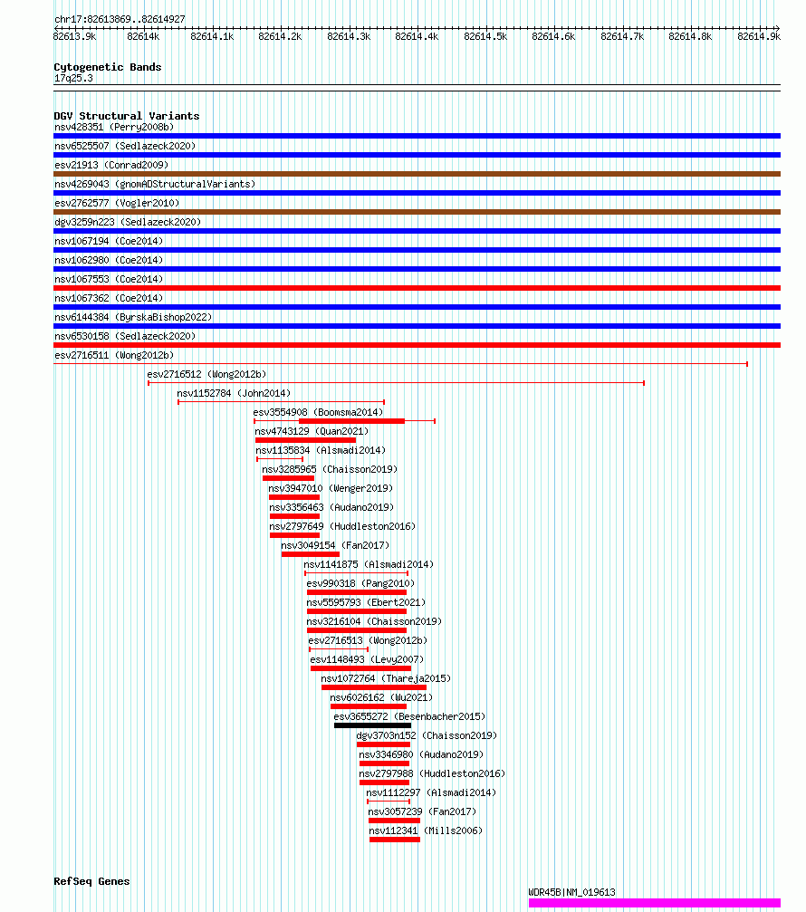Click the esv3554908 (Boomsma2014) thick red bar
This screenshot has height=912, width=806.
pos(351,421)
